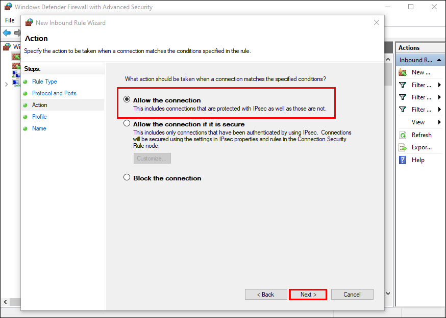Click the blue Help question-mark icon

[x=403, y=160]
